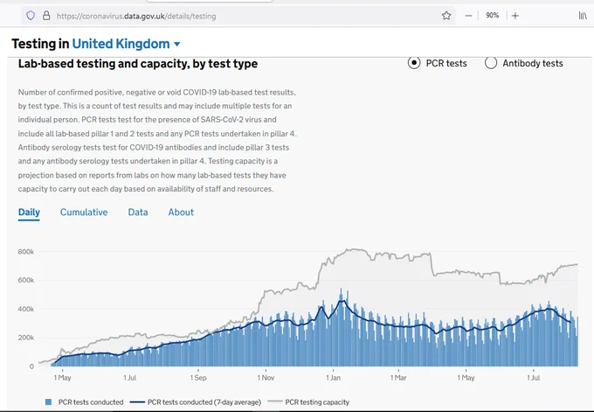
Task: Click the 200k y-axis label
Action: (25, 338)
